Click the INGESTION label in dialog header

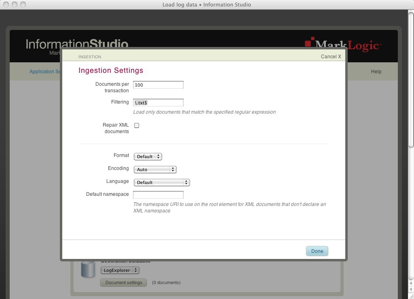pos(90,57)
